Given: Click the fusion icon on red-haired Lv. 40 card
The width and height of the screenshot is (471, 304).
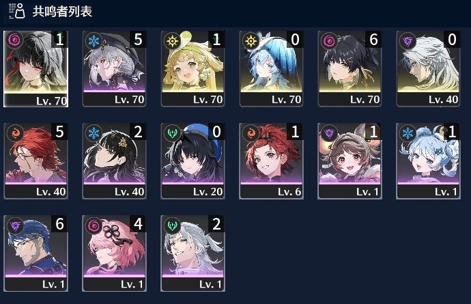Looking at the screenshot, I should (15, 133).
